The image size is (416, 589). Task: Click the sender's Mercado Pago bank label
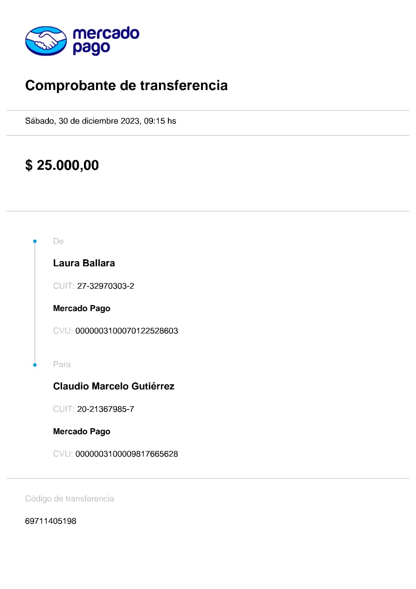coord(82,308)
